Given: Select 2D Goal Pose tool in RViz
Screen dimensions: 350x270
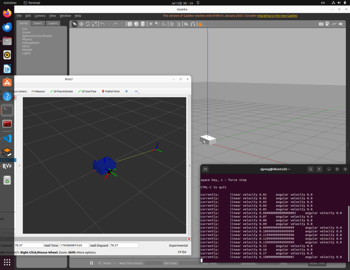Looking at the screenshot, I should (x=87, y=91).
